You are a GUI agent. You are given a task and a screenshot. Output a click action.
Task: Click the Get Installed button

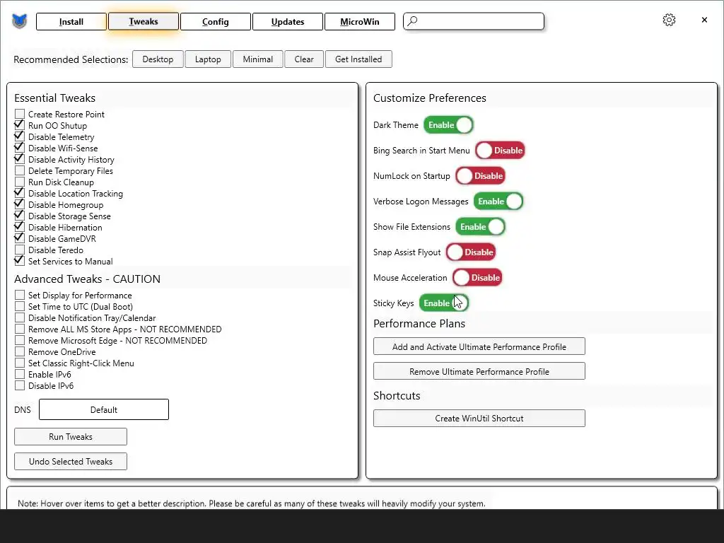(358, 59)
